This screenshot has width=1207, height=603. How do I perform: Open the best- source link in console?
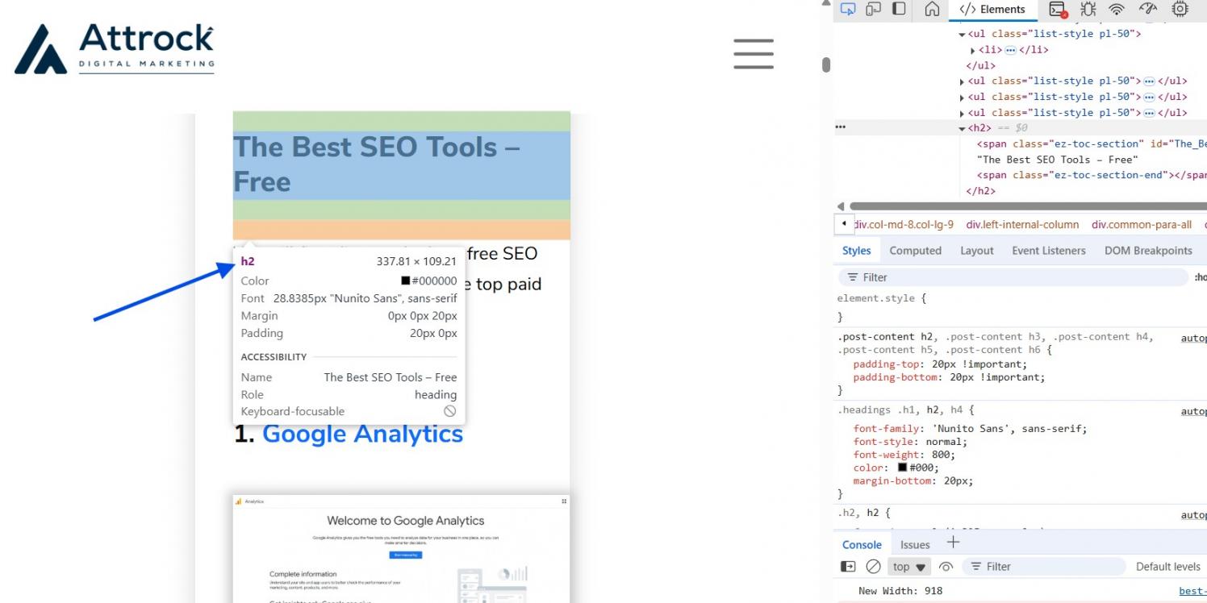coord(1193,591)
